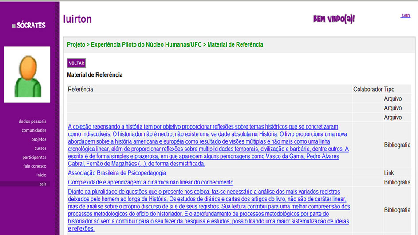Image resolution: width=418 pixels, height=235 pixels.
Task: Click the Tipo column header
Action: click(x=389, y=90)
